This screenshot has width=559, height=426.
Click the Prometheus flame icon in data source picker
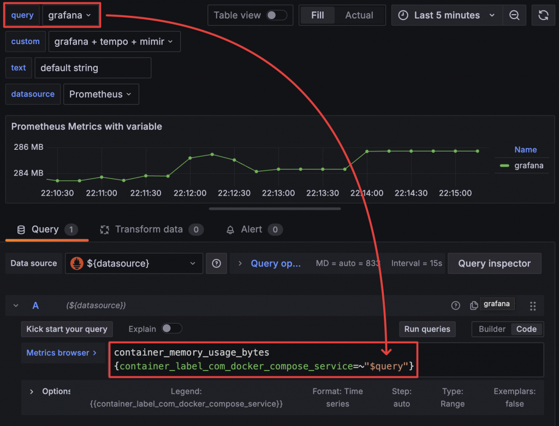coord(76,263)
